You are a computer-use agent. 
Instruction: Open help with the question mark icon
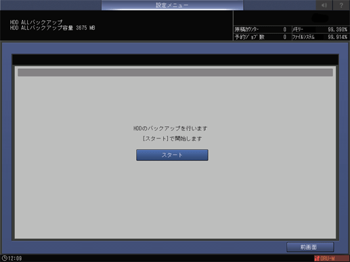click(x=341, y=5)
